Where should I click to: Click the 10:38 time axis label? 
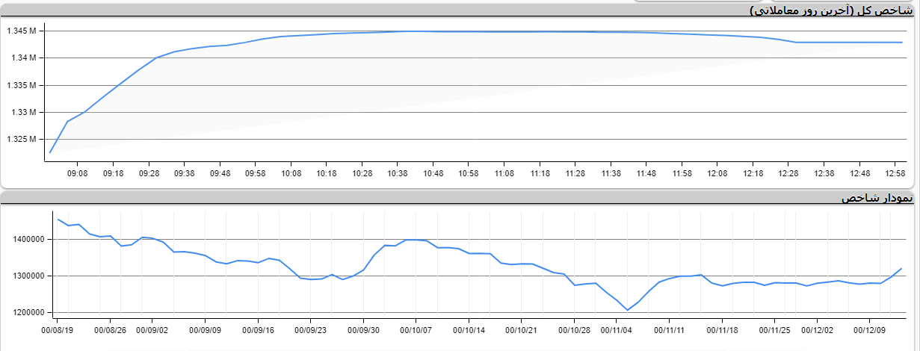tap(398, 173)
